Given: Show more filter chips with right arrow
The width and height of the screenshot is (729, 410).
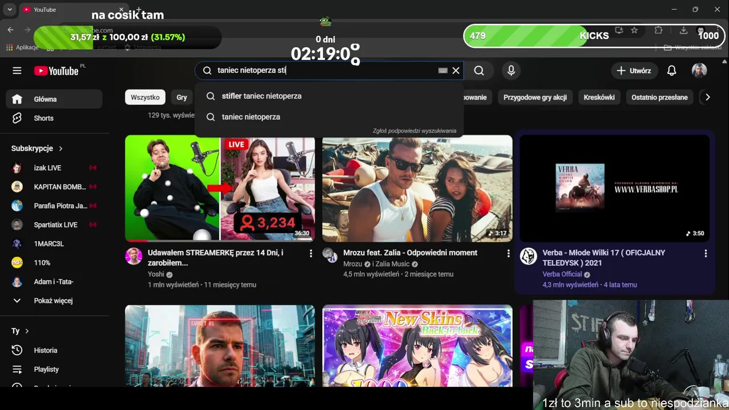Looking at the screenshot, I should [x=707, y=97].
